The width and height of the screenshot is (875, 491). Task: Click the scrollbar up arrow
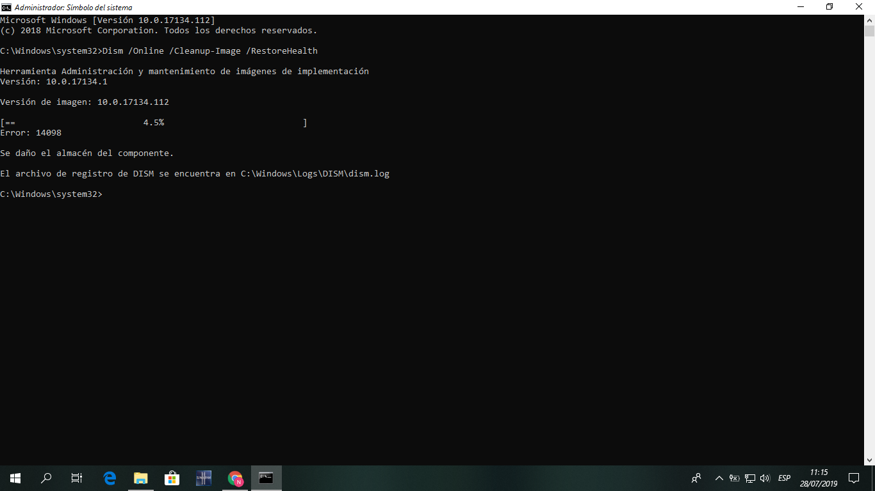pyautogui.click(x=869, y=20)
